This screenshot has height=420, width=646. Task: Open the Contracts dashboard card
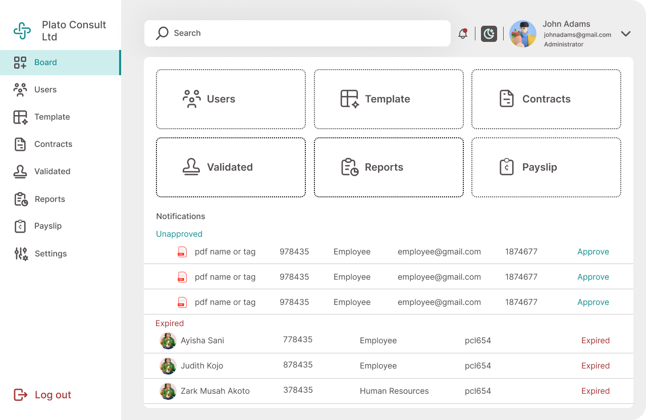tap(546, 99)
